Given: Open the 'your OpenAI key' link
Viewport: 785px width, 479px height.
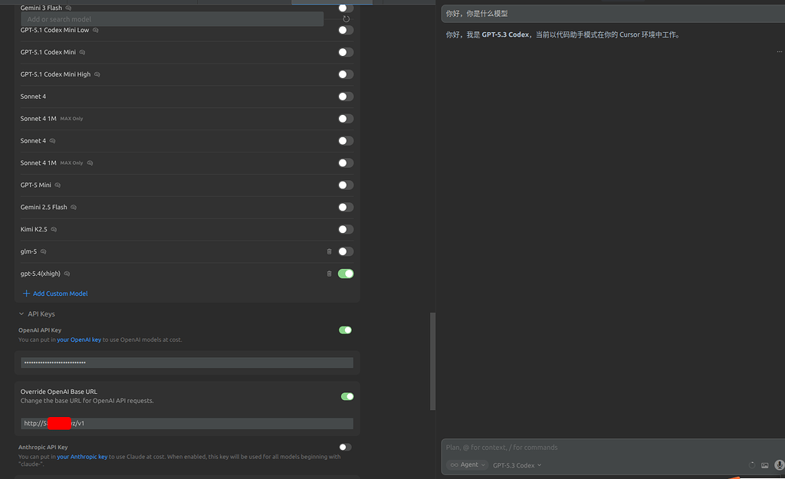Looking at the screenshot, I should 79,340.
